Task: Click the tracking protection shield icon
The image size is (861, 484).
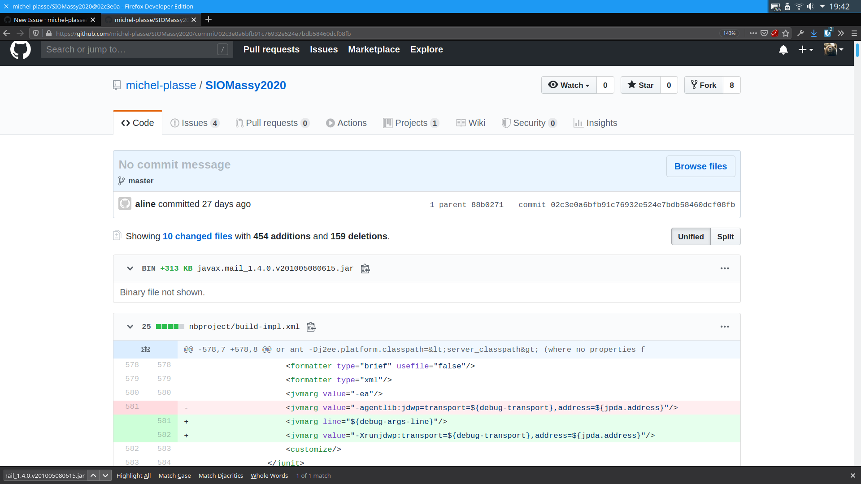Action: (35, 33)
